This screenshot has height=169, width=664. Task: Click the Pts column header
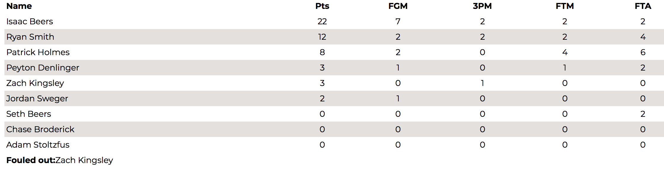322,6
